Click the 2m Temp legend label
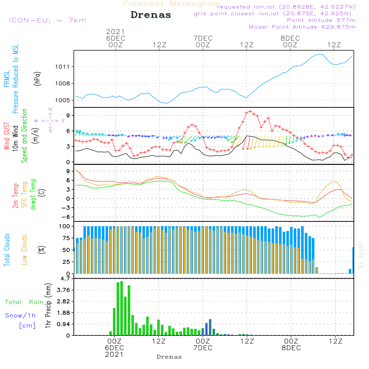The height and width of the screenshot is (369, 369). (x=15, y=194)
